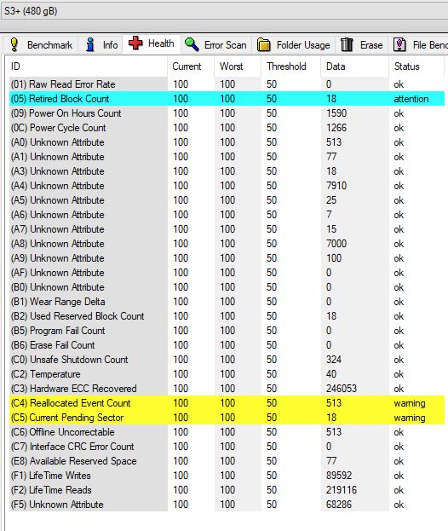Click the Erase trash can icon
Viewport: 448px width, 531px height.
click(347, 44)
